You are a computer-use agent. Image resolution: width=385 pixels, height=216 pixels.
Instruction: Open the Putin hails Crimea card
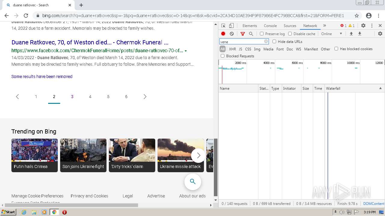(x=35, y=155)
